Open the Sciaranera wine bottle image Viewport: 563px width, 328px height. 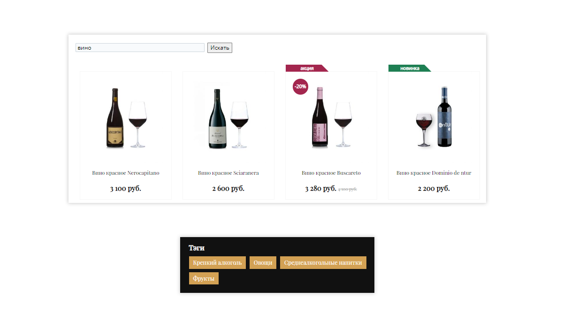[x=228, y=117]
